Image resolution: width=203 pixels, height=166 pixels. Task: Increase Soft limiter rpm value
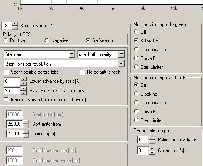pos(26,122)
